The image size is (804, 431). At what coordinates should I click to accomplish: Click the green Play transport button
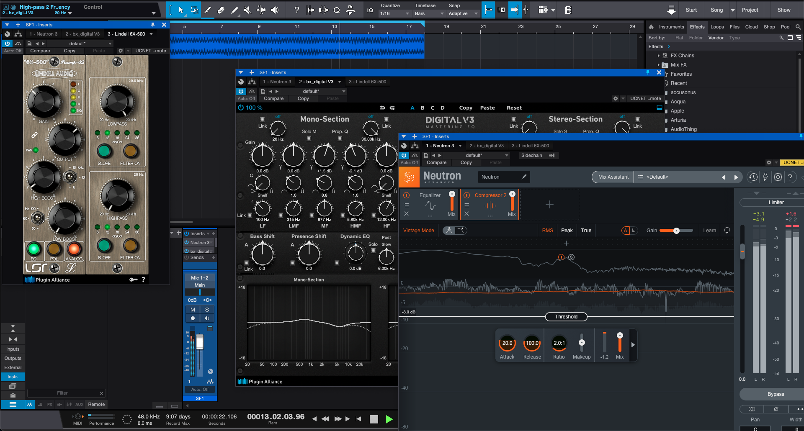click(x=389, y=419)
